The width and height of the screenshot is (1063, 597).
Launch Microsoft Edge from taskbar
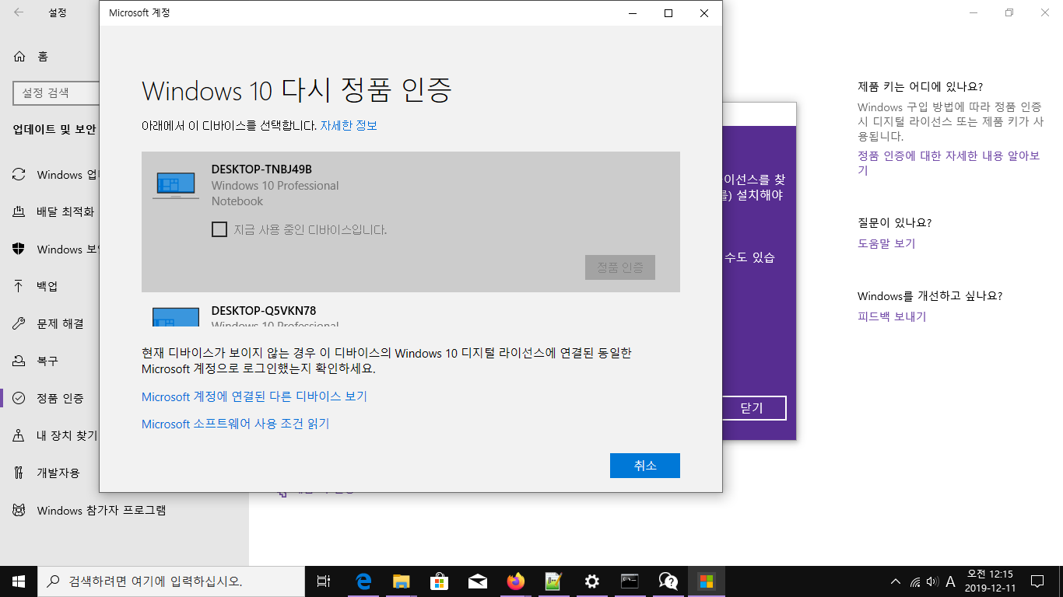pyautogui.click(x=363, y=581)
